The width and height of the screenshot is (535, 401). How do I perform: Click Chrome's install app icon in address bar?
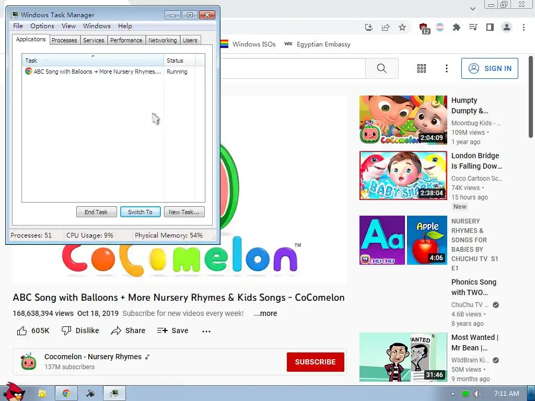click(x=368, y=27)
